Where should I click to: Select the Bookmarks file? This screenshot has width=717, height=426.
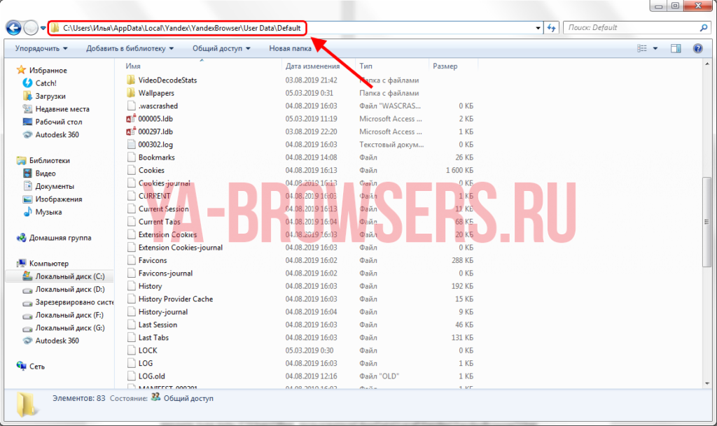pyautogui.click(x=156, y=157)
